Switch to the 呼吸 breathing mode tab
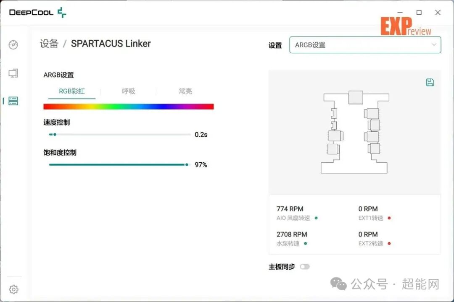 128,91
